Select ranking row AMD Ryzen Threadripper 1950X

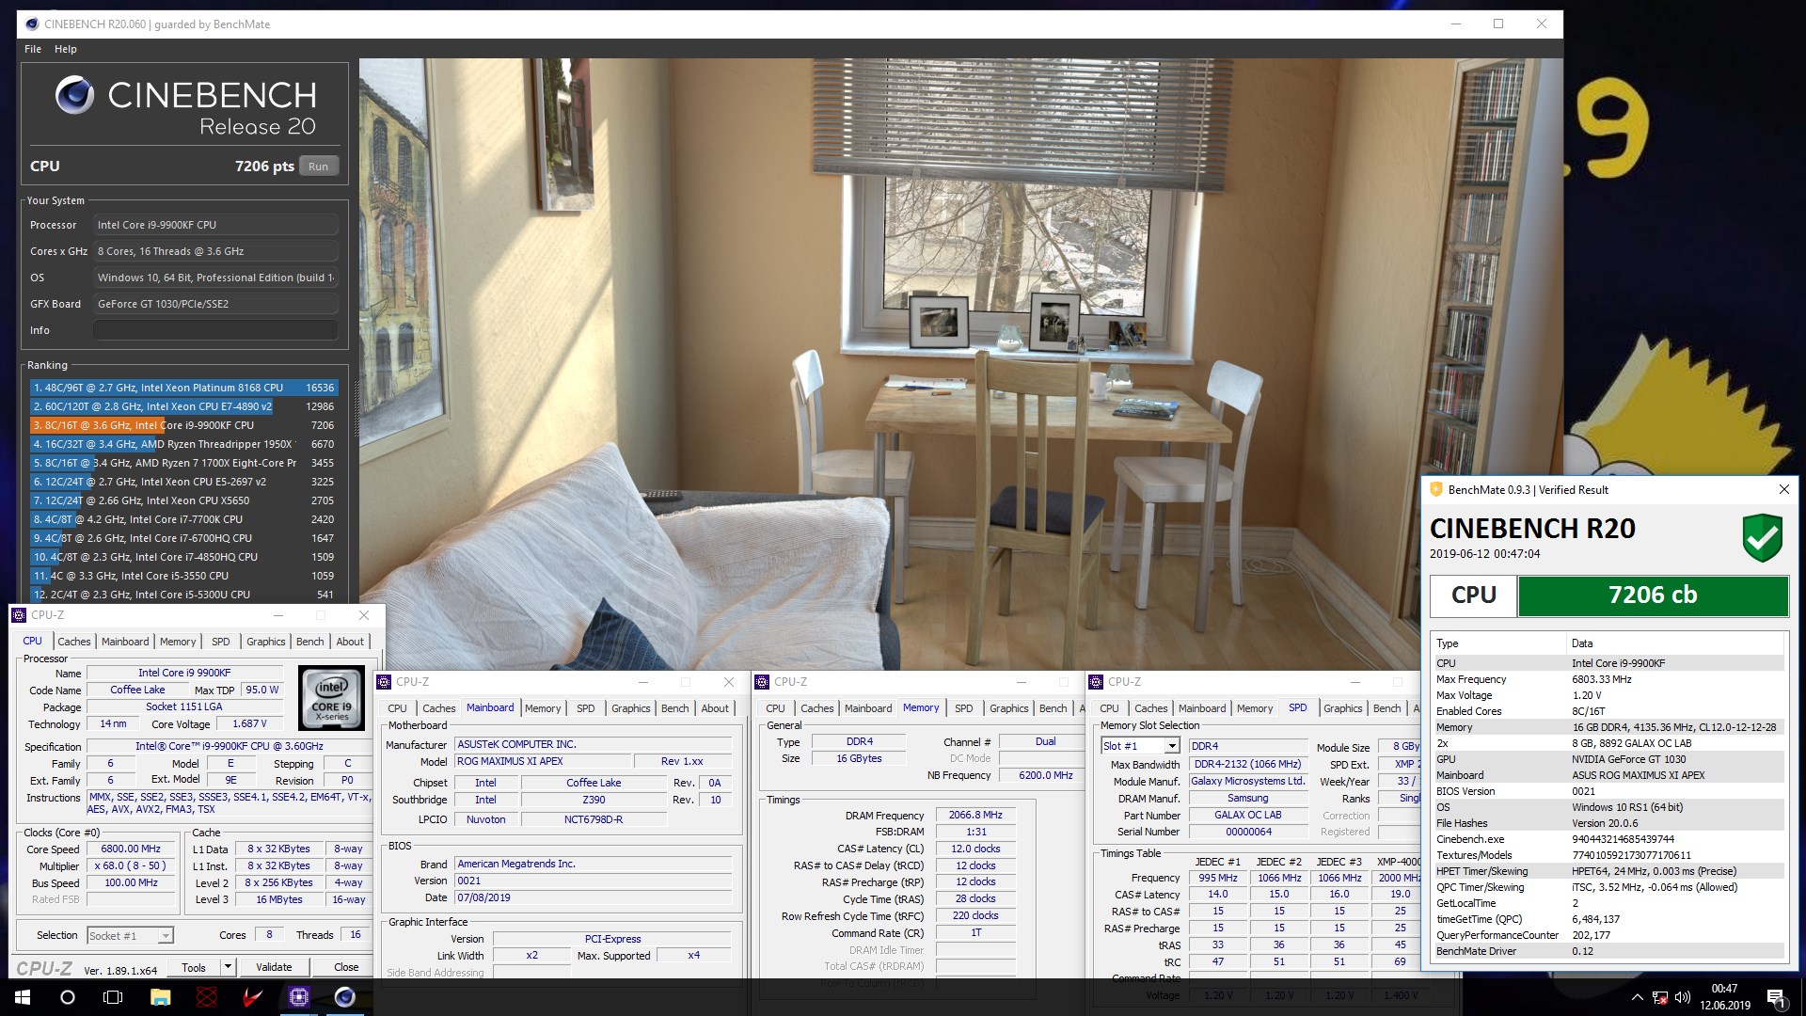point(183,444)
